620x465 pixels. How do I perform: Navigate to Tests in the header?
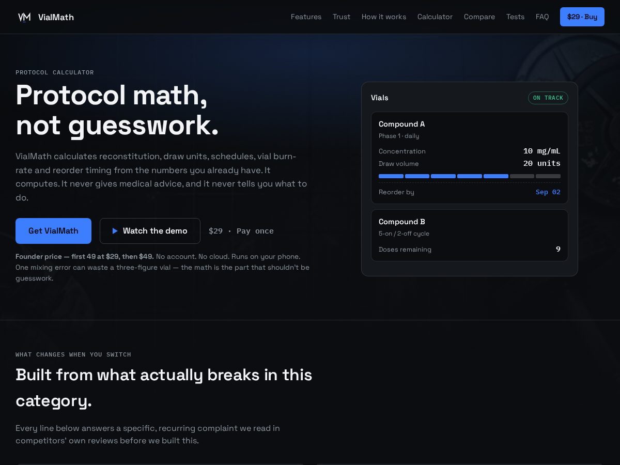tap(515, 17)
